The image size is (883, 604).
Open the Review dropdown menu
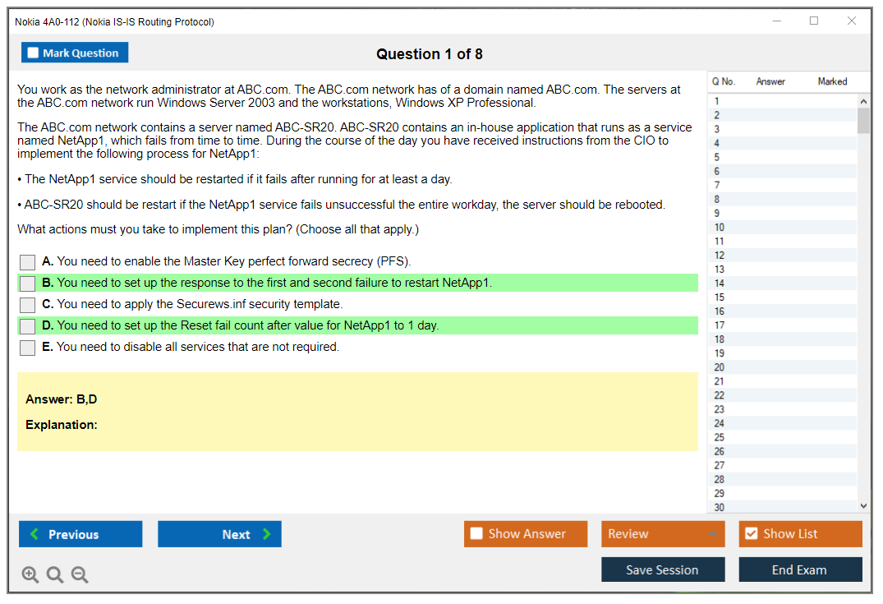663,534
